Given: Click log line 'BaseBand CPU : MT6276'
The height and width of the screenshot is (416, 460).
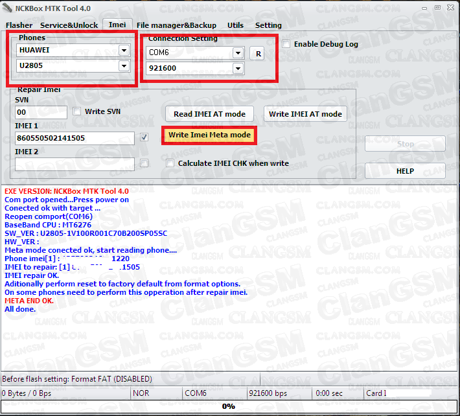Looking at the screenshot, I should click(48, 225).
